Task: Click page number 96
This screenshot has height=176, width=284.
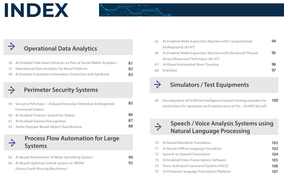Action: coord(274,64)
